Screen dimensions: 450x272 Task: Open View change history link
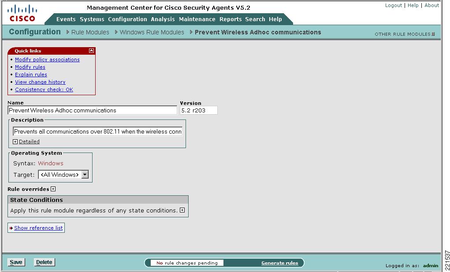click(x=40, y=82)
